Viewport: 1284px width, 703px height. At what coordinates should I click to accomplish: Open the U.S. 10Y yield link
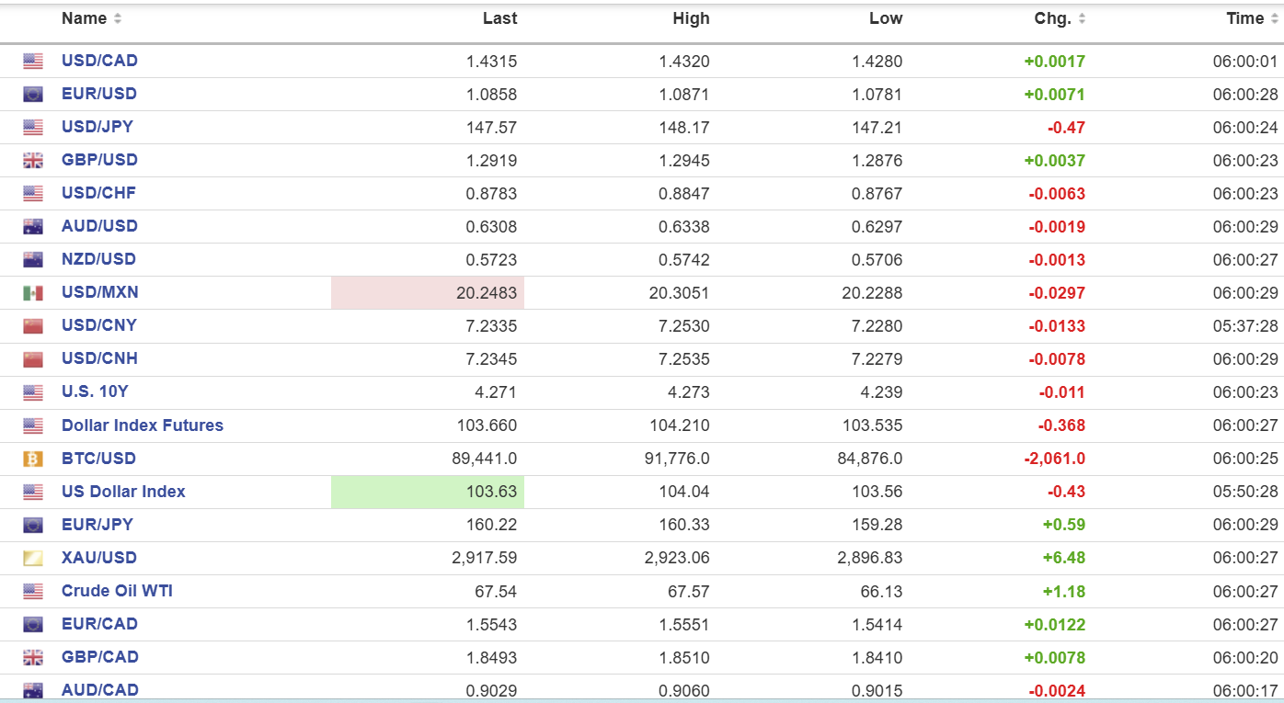[95, 391]
